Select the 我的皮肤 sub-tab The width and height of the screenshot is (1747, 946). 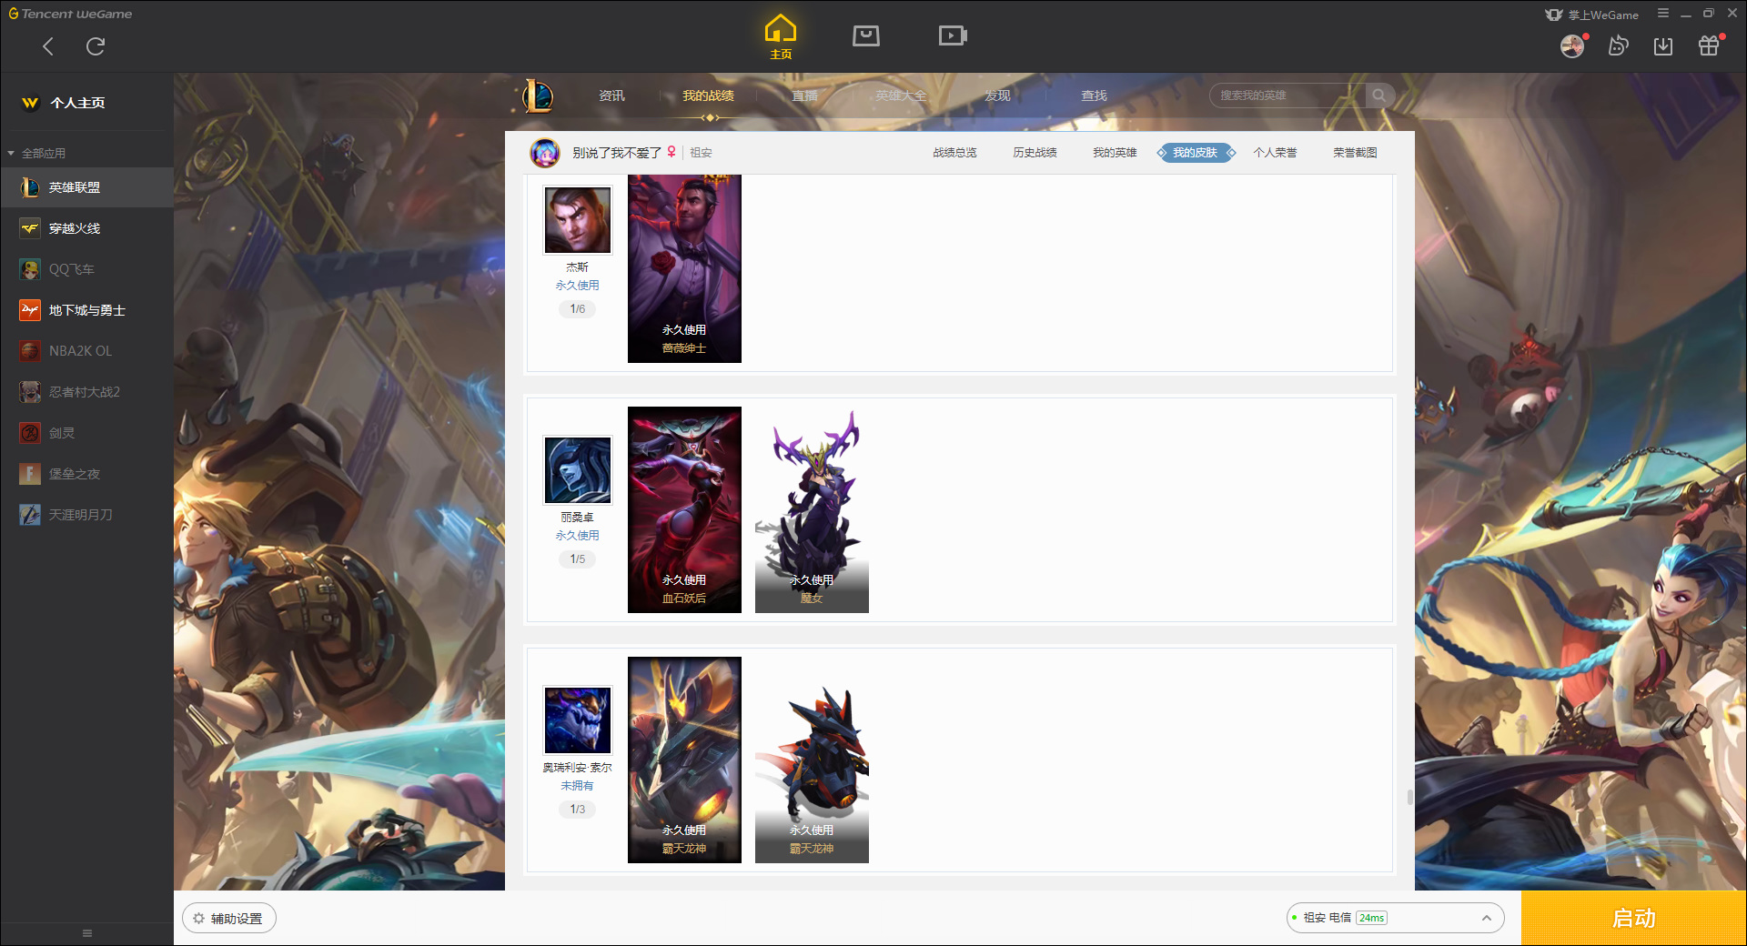1196,153
